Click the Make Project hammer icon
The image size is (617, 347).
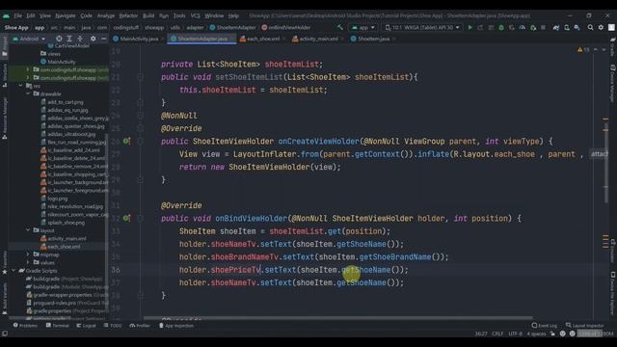[x=340, y=28]
